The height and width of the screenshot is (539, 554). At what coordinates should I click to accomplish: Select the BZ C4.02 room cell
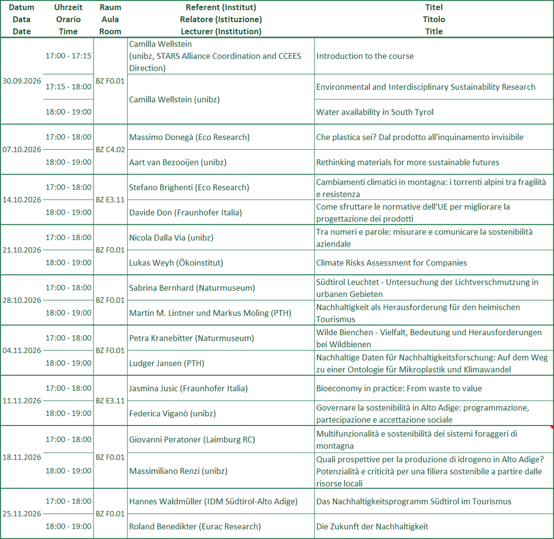click(x=110, y=149)
